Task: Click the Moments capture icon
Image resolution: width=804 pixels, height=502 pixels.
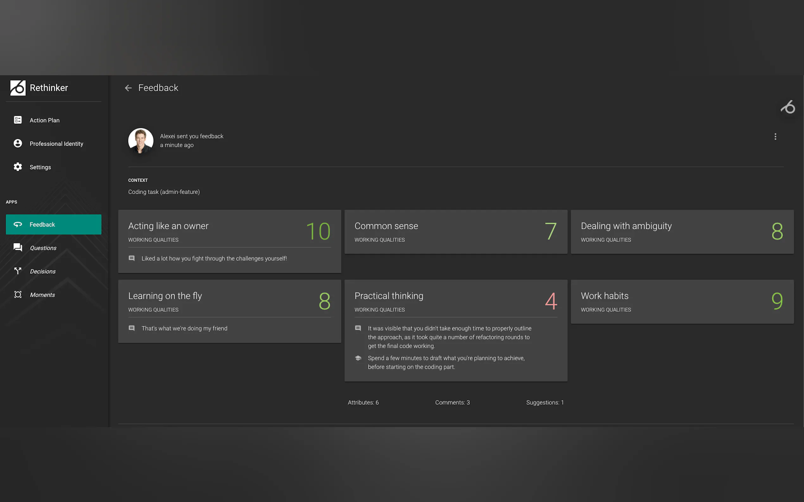Action: tap(18, 295)
